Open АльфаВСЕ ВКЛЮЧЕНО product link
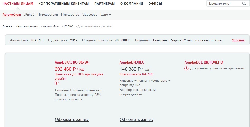Image resolution: width=250 pixels, height=127 pixels. [x=204, y=62]
